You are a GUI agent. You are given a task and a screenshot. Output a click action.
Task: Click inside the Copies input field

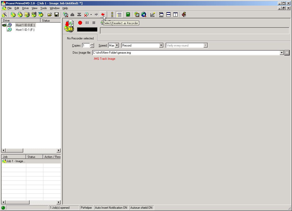click(86, 45)
